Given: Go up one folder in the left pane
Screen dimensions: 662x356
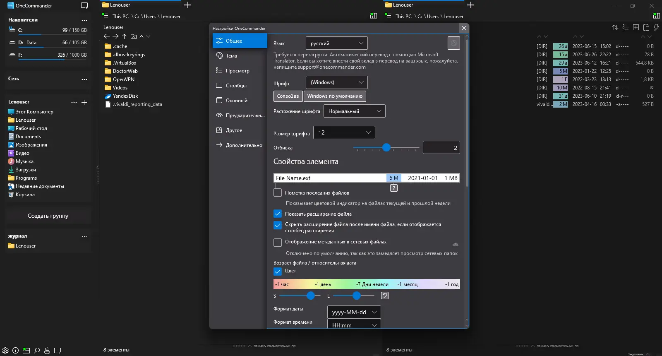Looking at the screenshot, I should (x=124, y=36).
